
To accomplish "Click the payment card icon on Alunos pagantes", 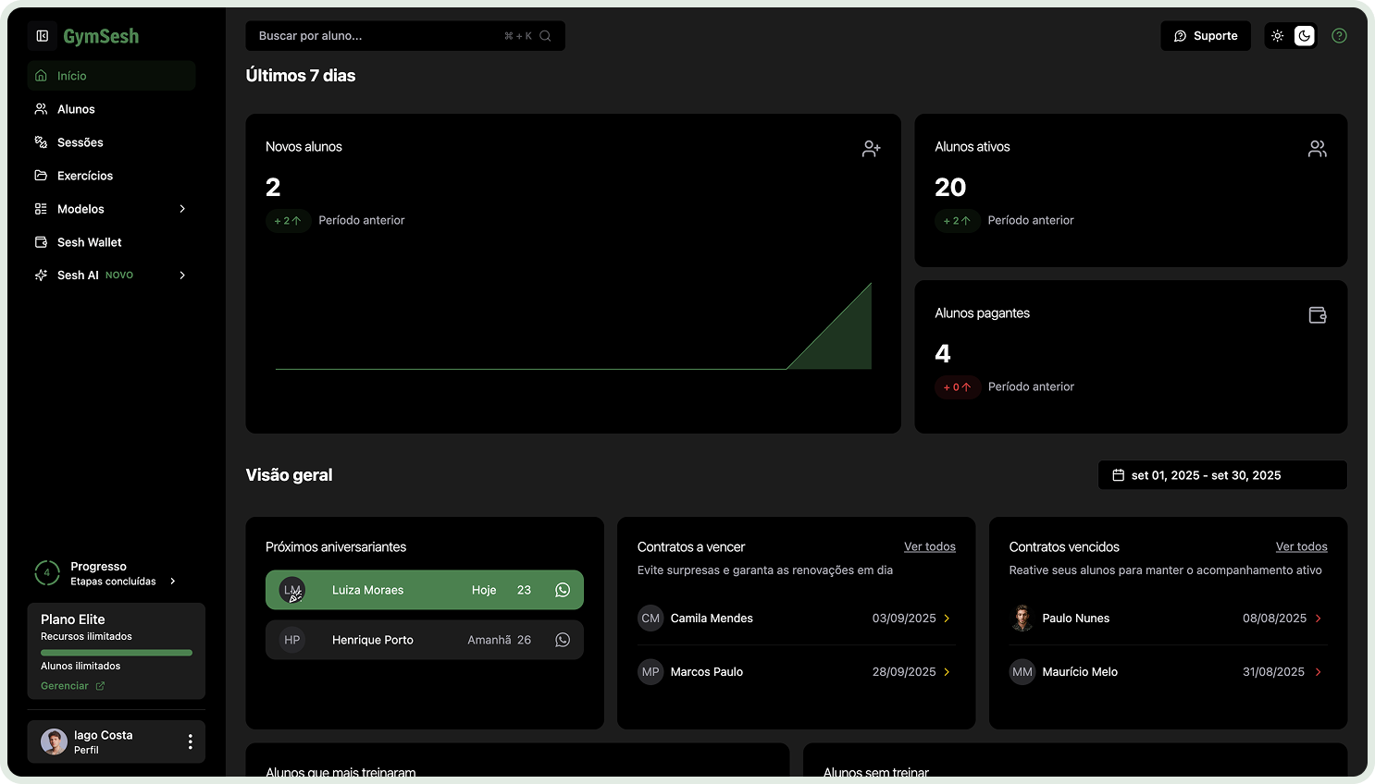I will pyautogui.click(x=1317, y=314).
